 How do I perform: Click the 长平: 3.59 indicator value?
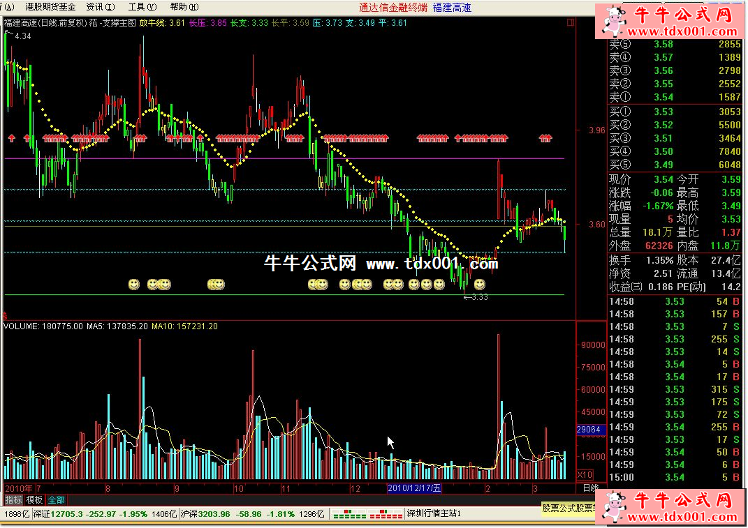tap(290, 22)
